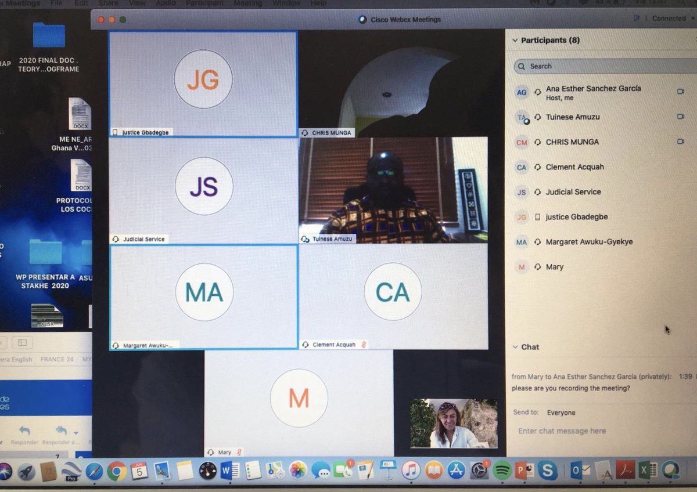Click the CM avatar in the participants list
Viewport: 697px width, 492px height.
point(522,142)
